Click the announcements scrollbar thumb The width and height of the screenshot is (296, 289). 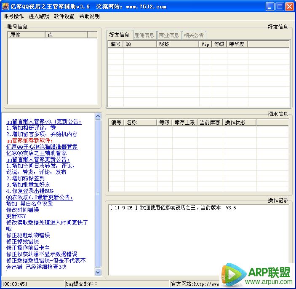[98, 193]
